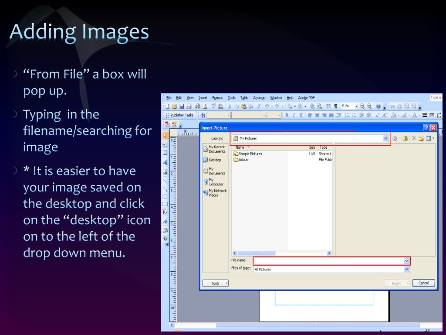Click the file list horizontal scrollbar thumb
This screenshot has height=335, width=446.
click(x=256, y=253)
